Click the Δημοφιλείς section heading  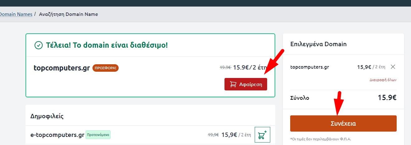(x=47, y=116)
